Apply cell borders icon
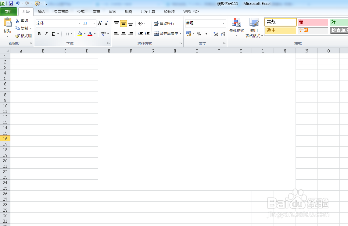The width and height of the screenshot is (348, 226). click(66, 34)
